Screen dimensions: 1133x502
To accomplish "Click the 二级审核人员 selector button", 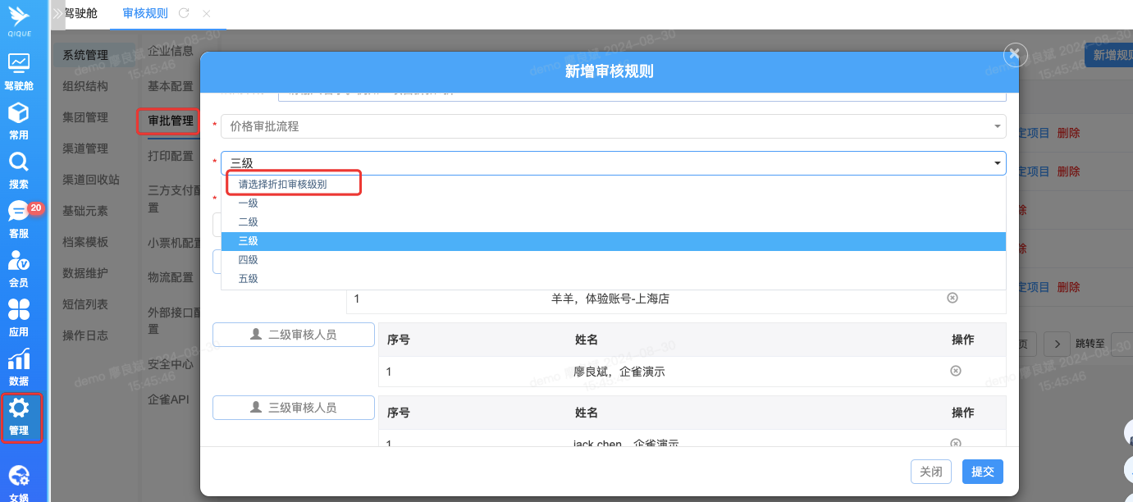I will (293, 335).
